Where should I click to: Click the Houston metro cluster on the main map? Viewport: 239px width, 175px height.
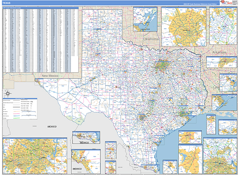(x=182, y=113)
